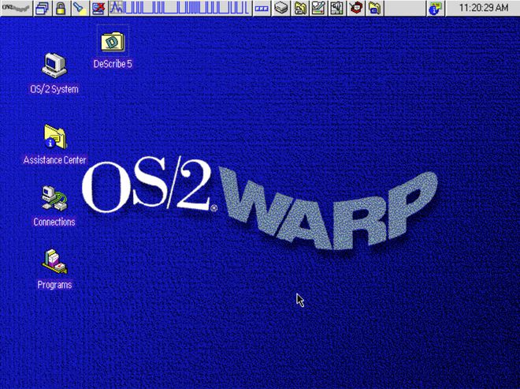Open the OS/2 System computer icon
Viewport: 520px width, 389px height.
click(54, 65)
